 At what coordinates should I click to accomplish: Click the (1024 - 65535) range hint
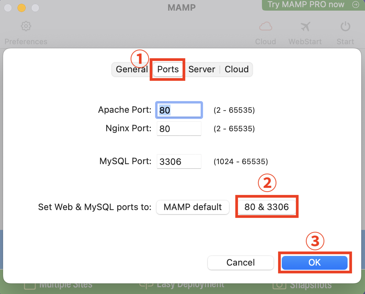(x=241, y=161)
